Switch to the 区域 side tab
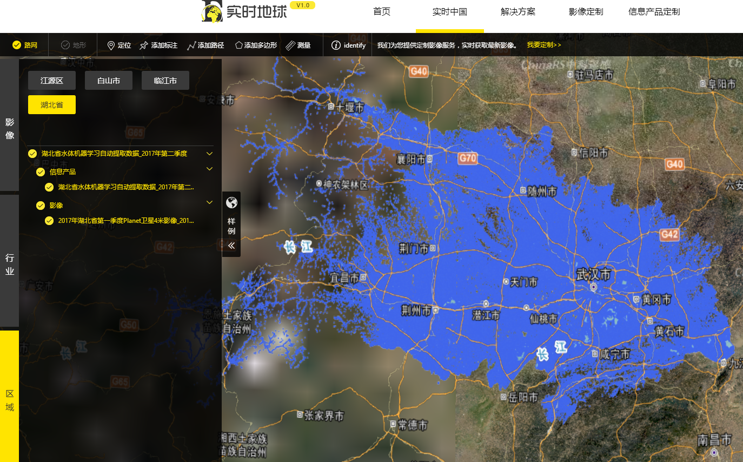The width and height of the screenshot is (743, 462). click(9, 396)
